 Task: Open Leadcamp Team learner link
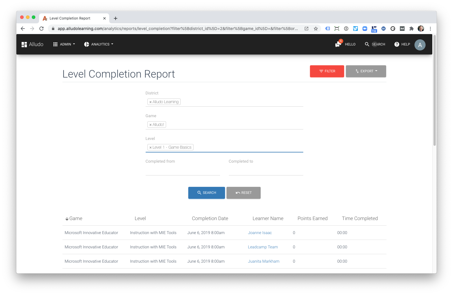click(263, 247)
